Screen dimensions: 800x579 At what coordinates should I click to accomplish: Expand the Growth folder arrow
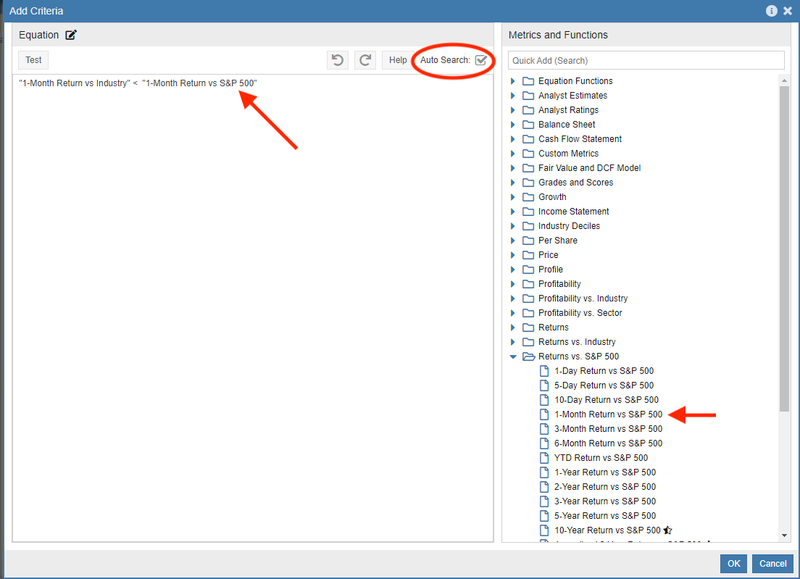513,197
